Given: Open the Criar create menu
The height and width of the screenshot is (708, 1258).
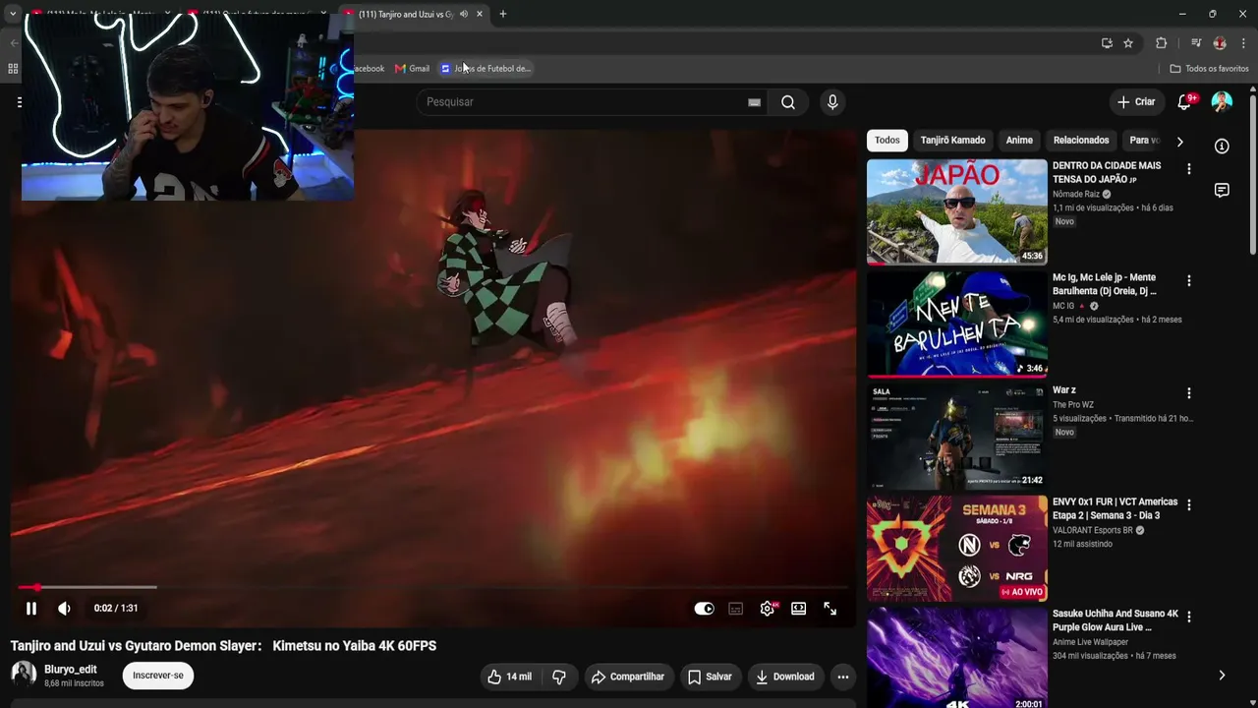Looking at the screenshot, I should click(x=1136, y=102).
